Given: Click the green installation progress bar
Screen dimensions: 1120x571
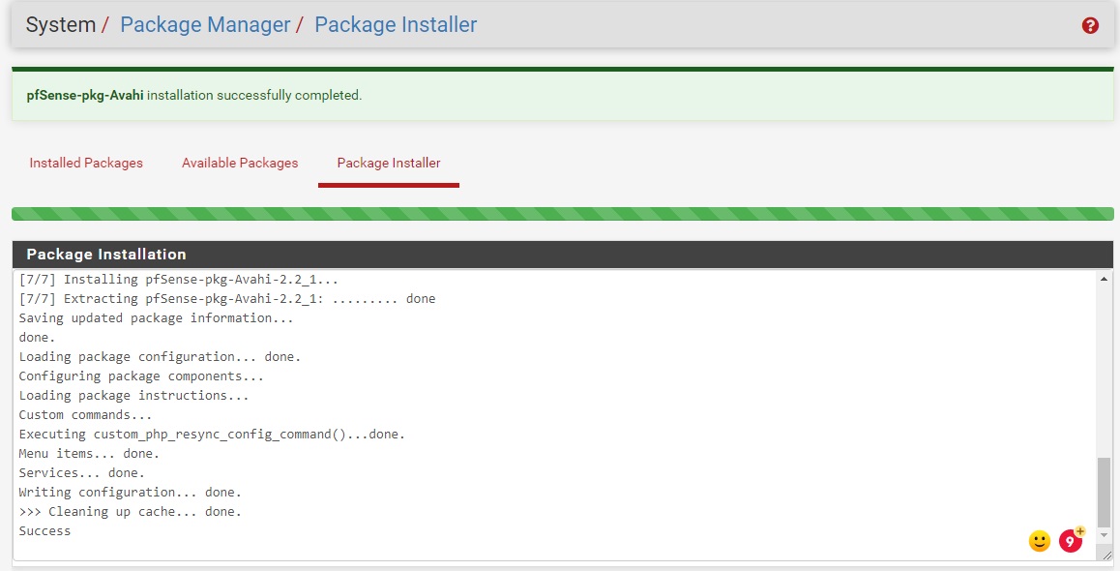Looking at the screenshot, I should coord(563,214).
